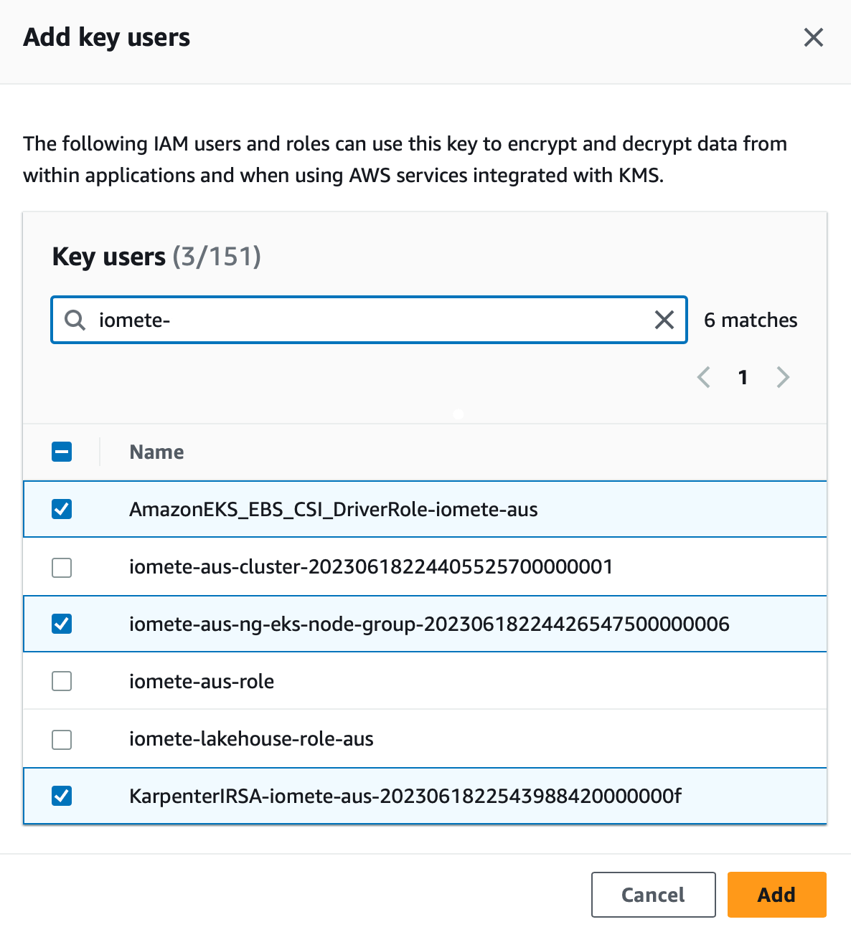Image resolution: width=851 pixels, height=932 pixels.
Task: Select the iomete-aus-role row name
Action: (202, 681)
